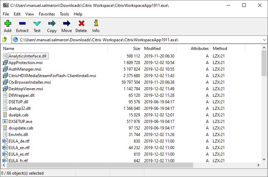Click the size value 1 566 040

pyautogui.click(x=132, y=108)
